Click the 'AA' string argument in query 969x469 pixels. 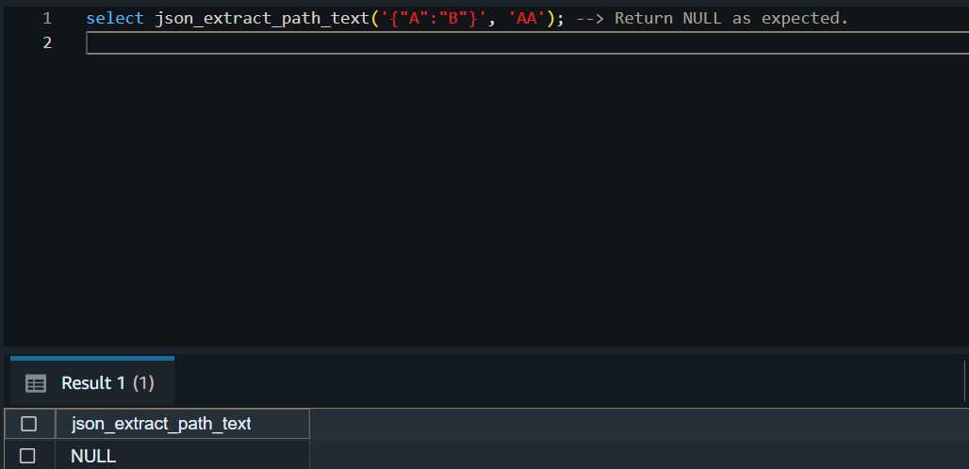pos(527,19)
